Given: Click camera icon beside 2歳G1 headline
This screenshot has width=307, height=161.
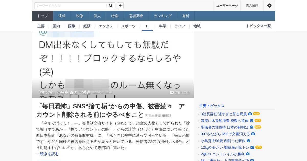Looking at the screenshot, I should pyautogui.click(x=248, y=154).
